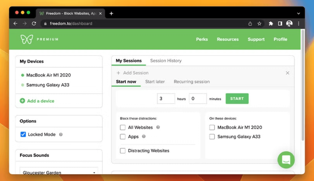Screen dimensions: 314x181
Task: Switch to the Session History tab
Action: (166, 61)
